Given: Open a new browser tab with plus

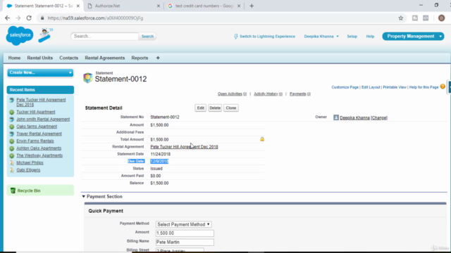Looking at the screenshot, I should [x=252, y=6].
